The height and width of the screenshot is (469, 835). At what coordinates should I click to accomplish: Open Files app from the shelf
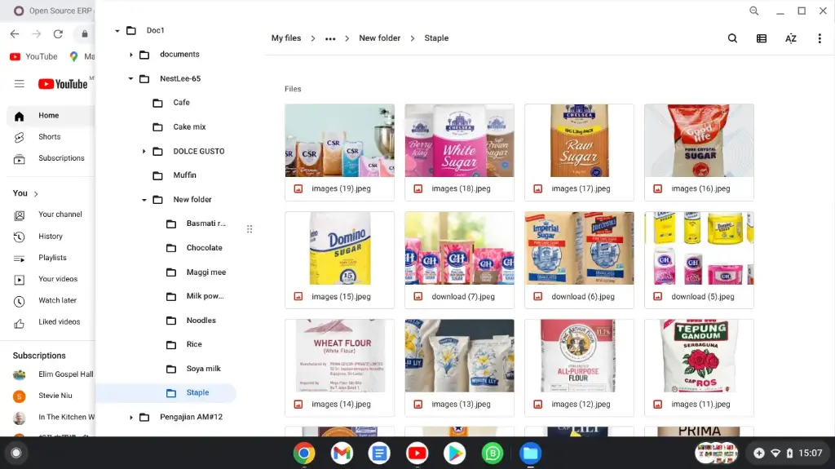[530, 453]
